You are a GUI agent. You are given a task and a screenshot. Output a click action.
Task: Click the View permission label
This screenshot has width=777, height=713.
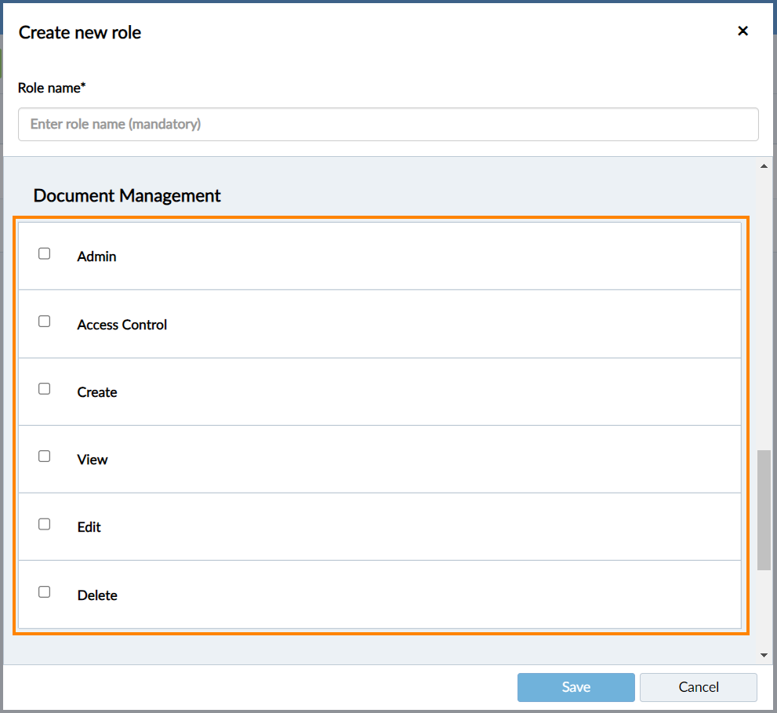92,460
